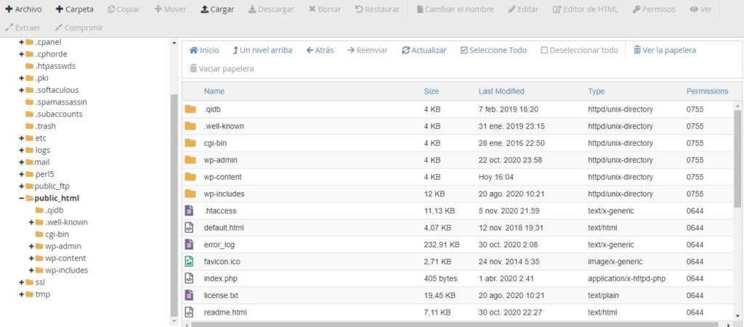
Task: Click the favicon.ico image file icon
Action: tap(190, 261)
